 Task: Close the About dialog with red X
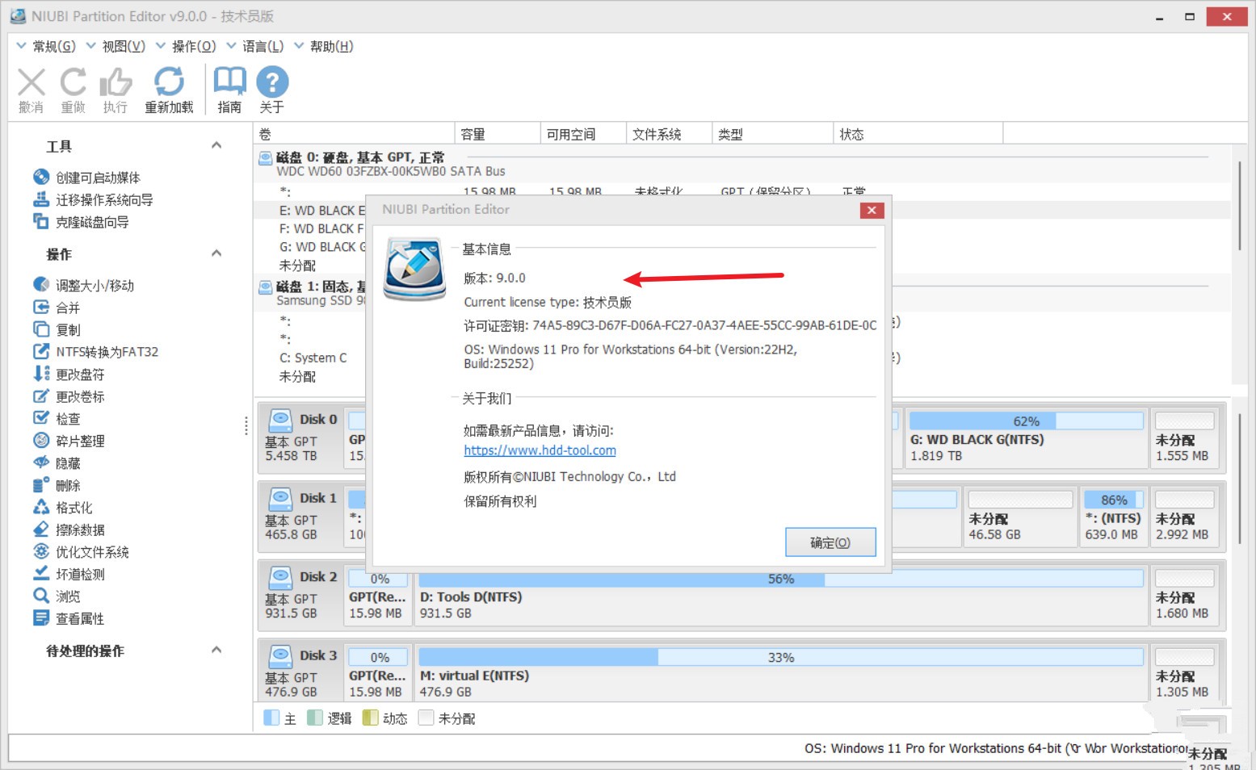[x=872, y=210]
